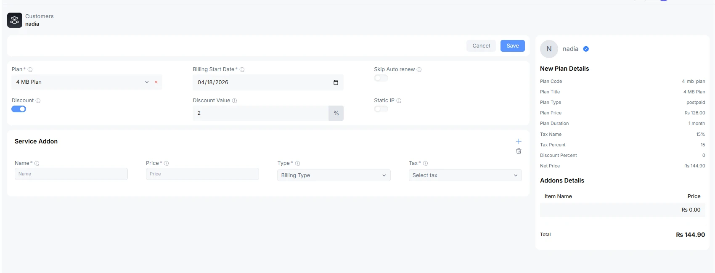Click the Skip Auto renew info icon

(419, 70)
